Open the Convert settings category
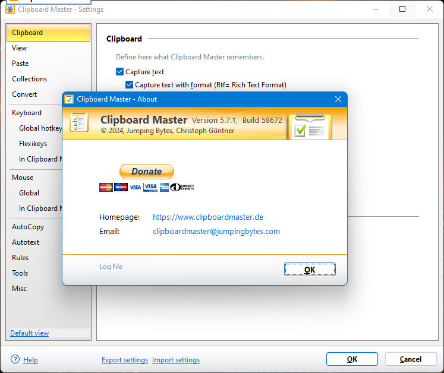 (x=24, y=94)
